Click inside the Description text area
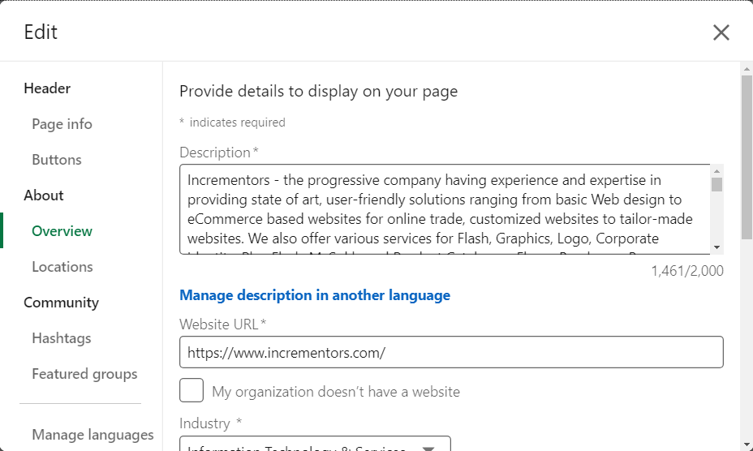This screenshot has width=753, height=451. coord(445,209)
